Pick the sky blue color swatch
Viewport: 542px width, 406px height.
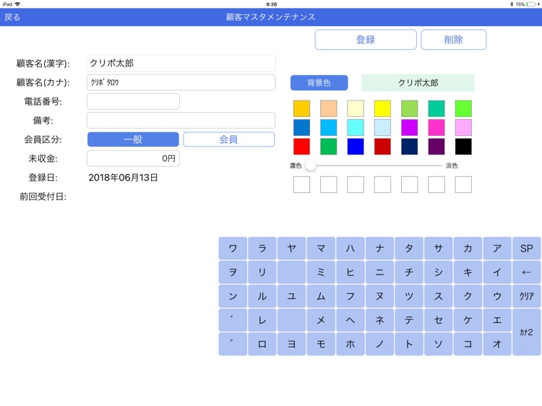point(328,127)
